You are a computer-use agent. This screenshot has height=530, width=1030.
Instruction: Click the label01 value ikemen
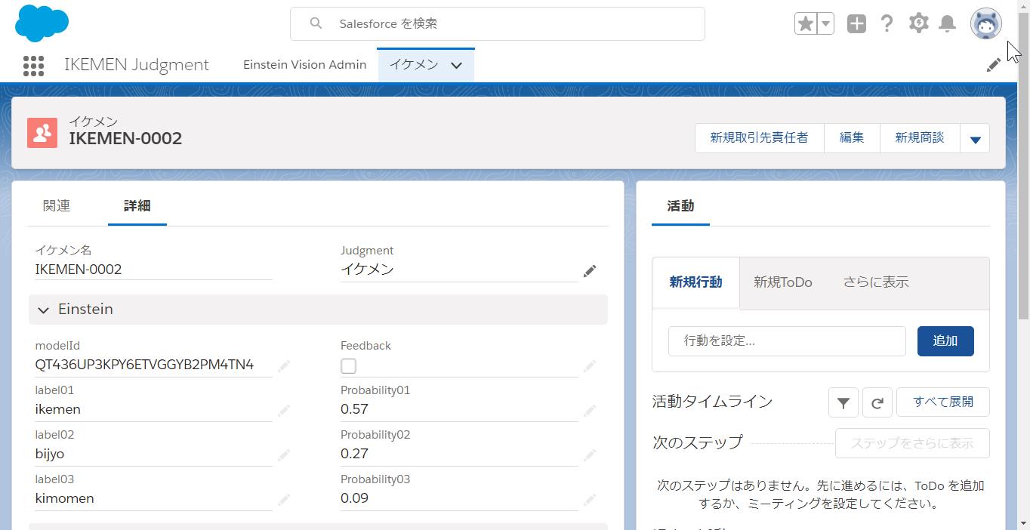click(x=57, y=409)
